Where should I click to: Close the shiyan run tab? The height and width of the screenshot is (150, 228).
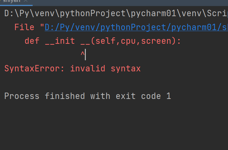pos(26,1)
